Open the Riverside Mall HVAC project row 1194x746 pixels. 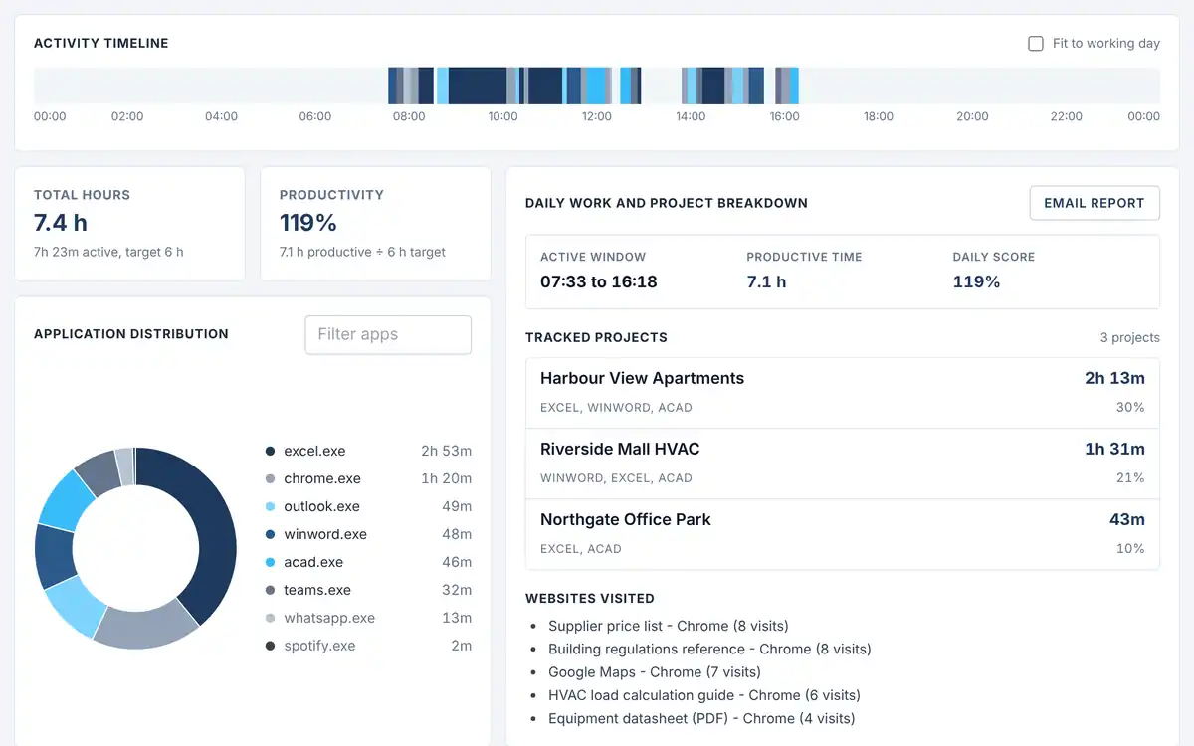(843, 464)
